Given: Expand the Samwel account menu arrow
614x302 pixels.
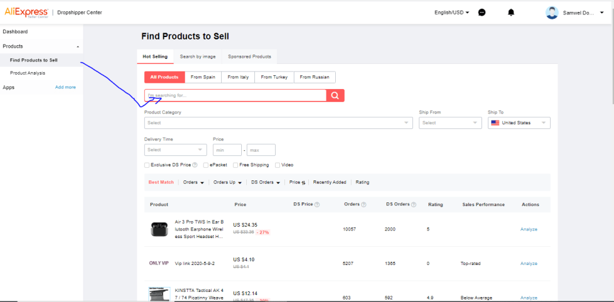Looking at the screenshot, I should point(602,13).
